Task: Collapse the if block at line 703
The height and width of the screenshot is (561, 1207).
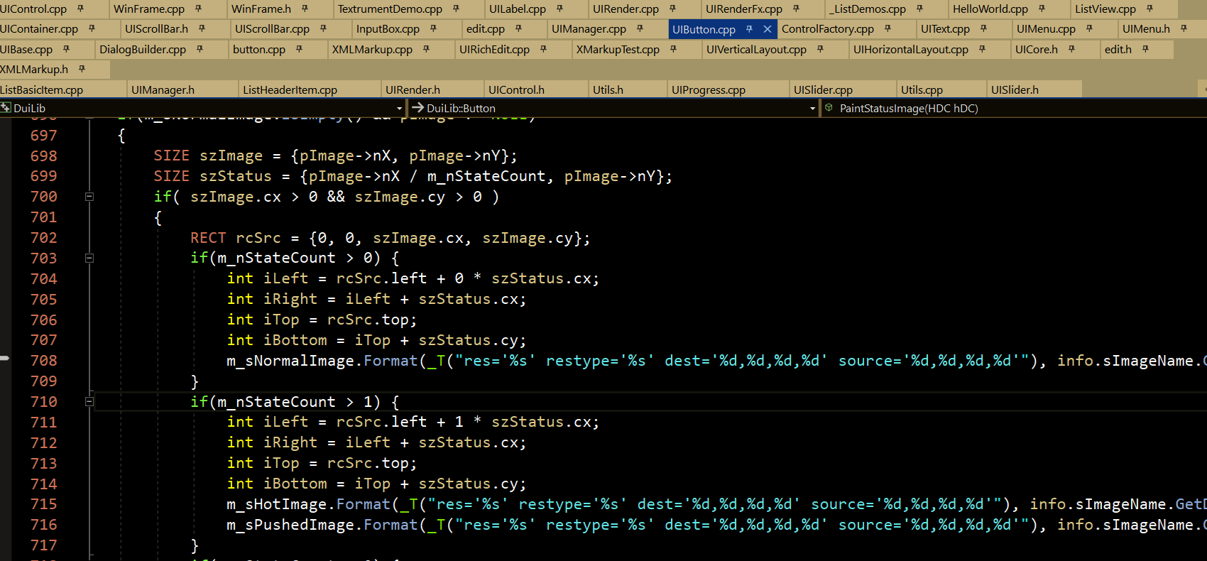Action: [89, 258]
